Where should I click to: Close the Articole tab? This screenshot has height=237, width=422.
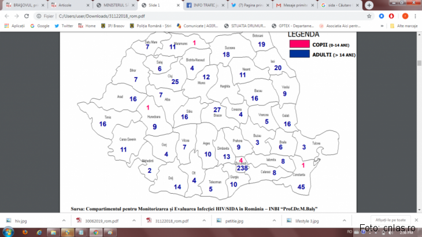click(x=88, y=5)
